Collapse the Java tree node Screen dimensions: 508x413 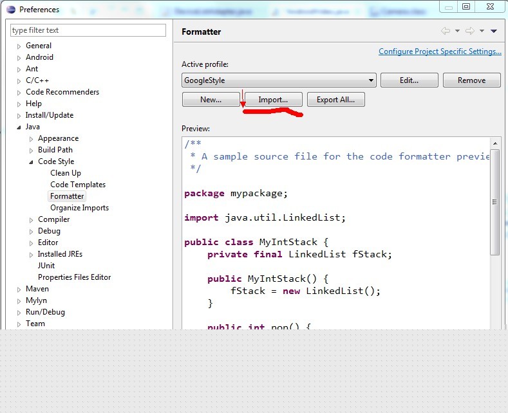[x=19, y=127]
